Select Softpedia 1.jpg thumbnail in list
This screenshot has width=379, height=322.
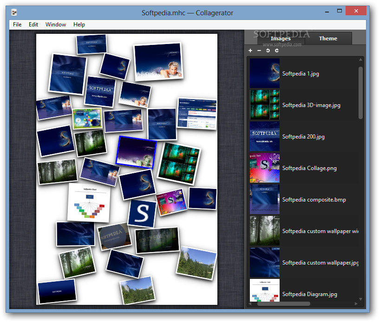click(x=265, y=73)
